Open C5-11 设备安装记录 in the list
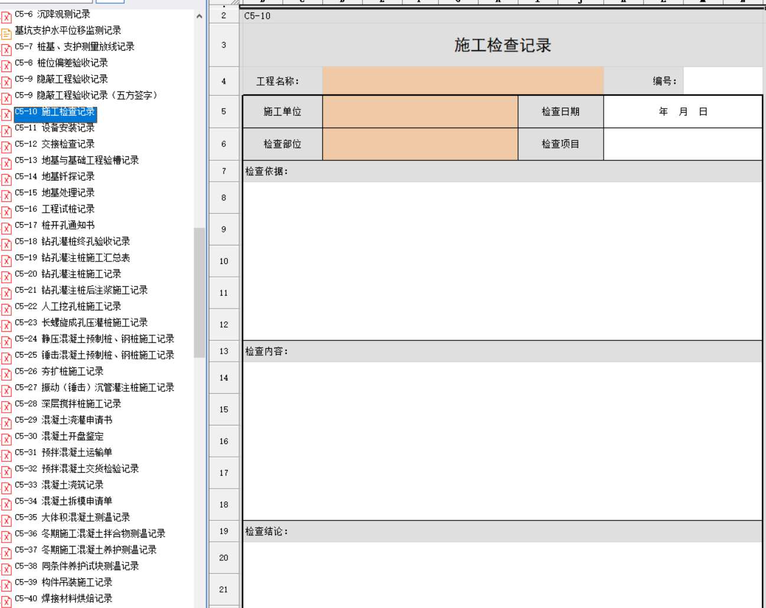This screenshot has height=608, width=766. coord(68,128)
